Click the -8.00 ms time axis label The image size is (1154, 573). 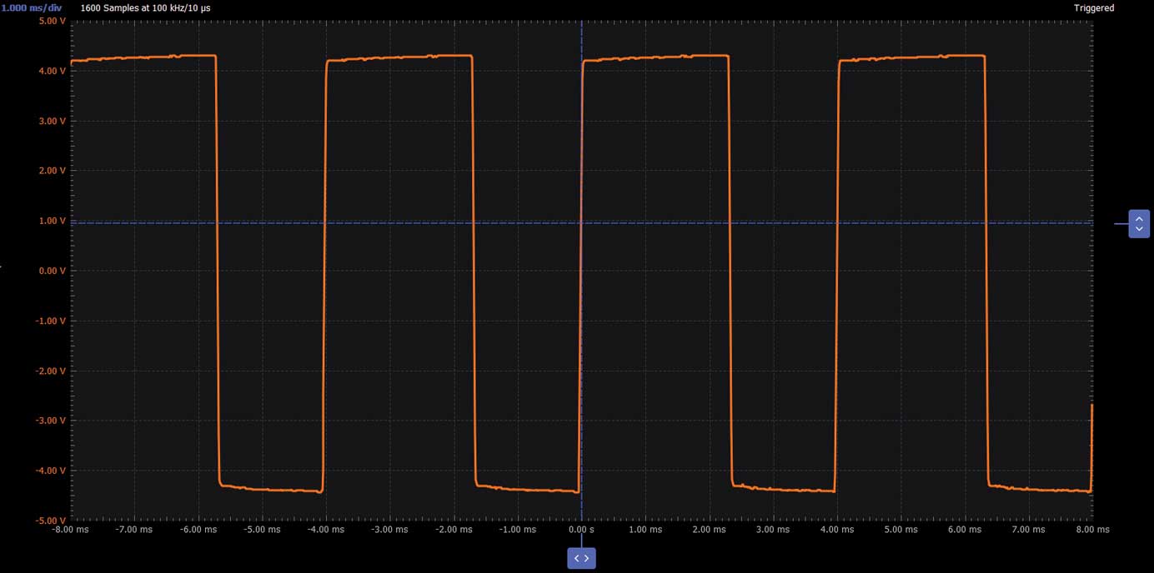(x=70, y=529)
